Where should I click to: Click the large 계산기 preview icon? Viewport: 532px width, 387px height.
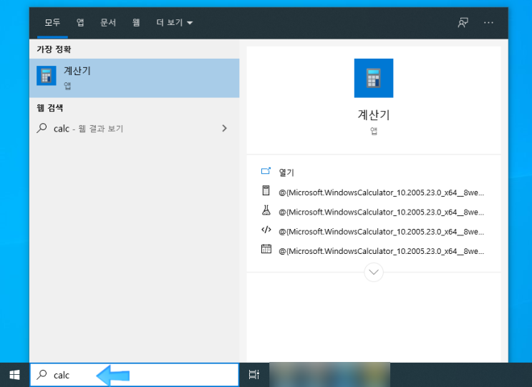tap(374, 78)
